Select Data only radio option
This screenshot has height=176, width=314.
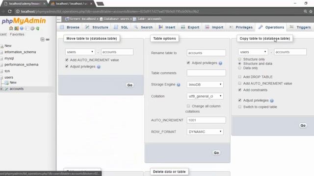(239, 68)
